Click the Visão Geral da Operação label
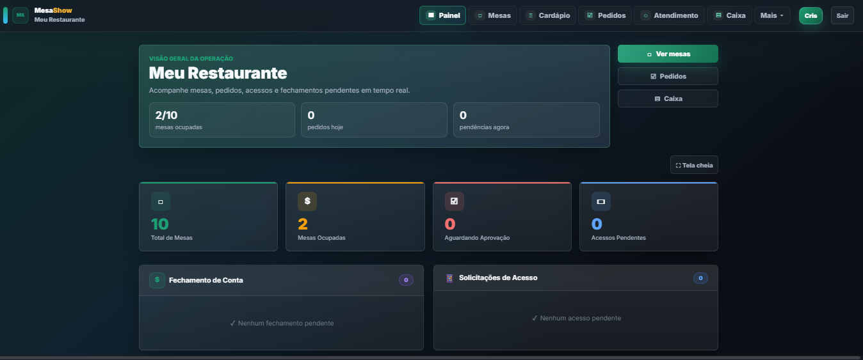This screenshot has height=360, width=863. (x=191, y=58)
